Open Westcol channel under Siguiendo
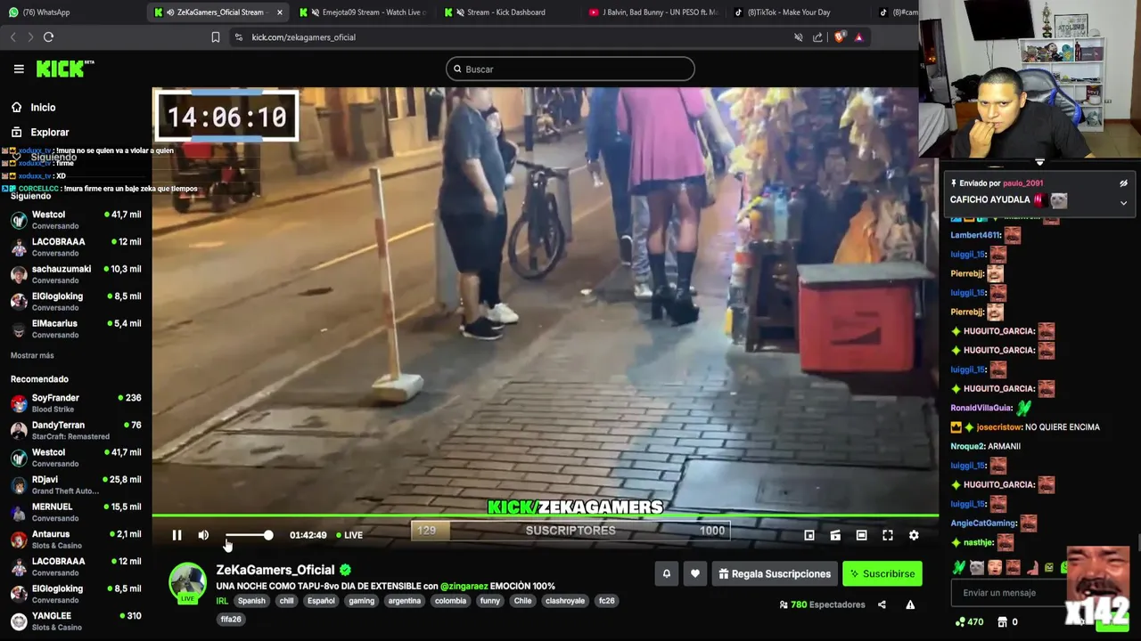 pyautogui.click(x=76, y=220)
